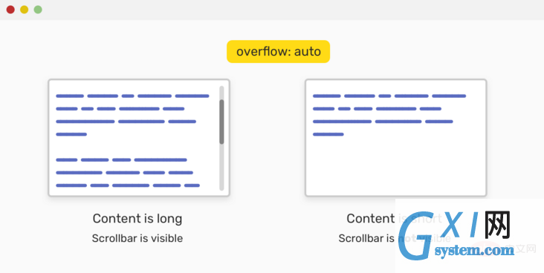This screenshot has width=544, height=273.
Task: Click the scrollbar track below the thumb
Action: click(221, 168)
